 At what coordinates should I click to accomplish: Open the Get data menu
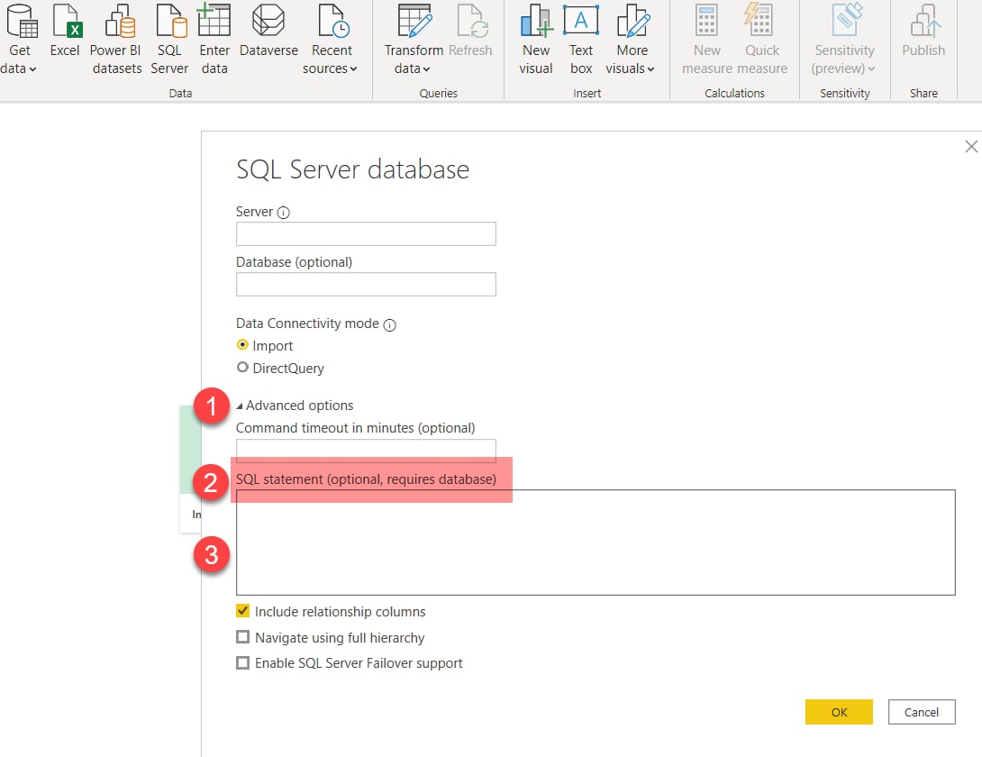[x=19, y=39]
